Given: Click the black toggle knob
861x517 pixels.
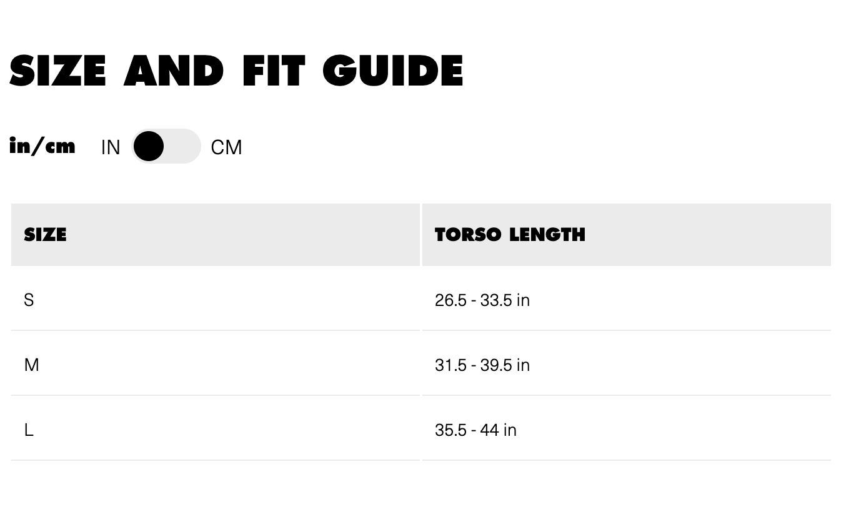Looking at the screenshot, I should [149, 146].
